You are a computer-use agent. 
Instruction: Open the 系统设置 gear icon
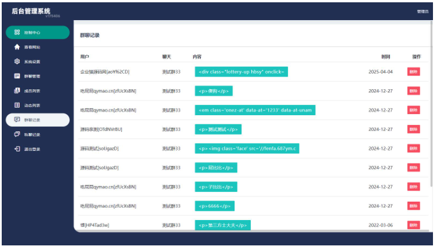17,61
